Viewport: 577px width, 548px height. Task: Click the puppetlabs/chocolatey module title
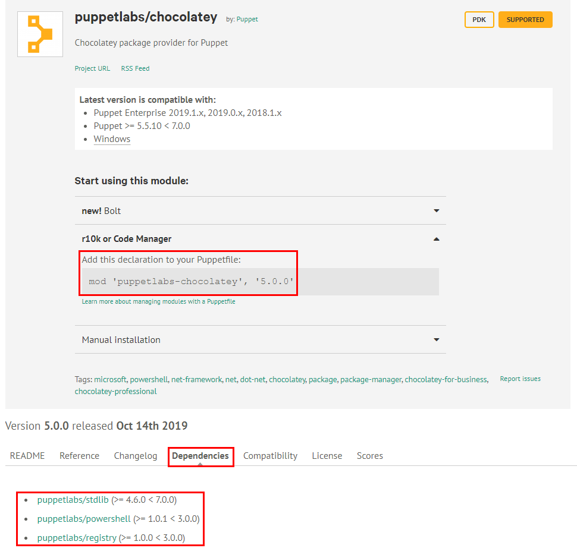tap(146, 17)
